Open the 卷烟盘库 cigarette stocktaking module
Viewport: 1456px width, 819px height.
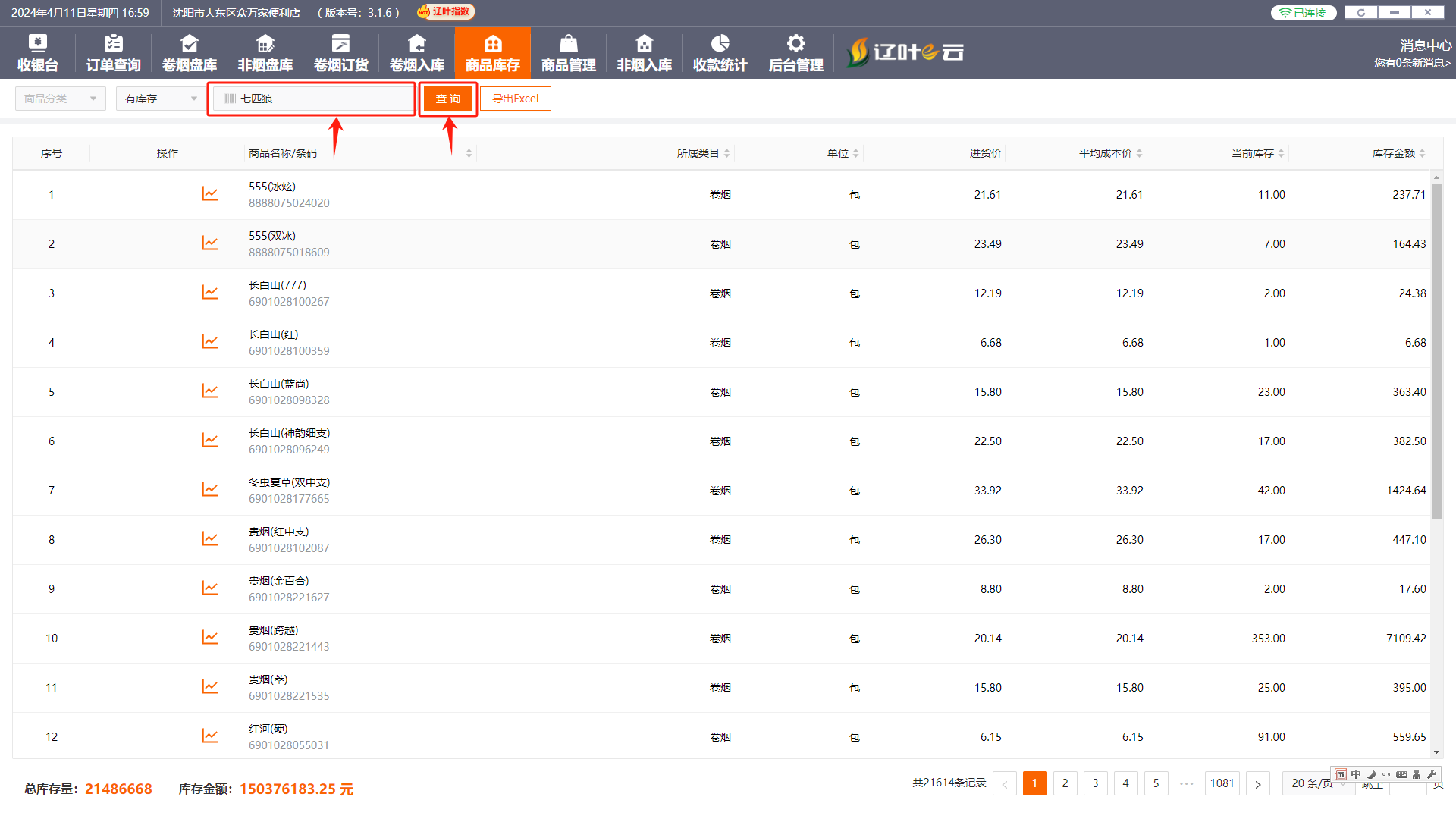pos(190,53)
